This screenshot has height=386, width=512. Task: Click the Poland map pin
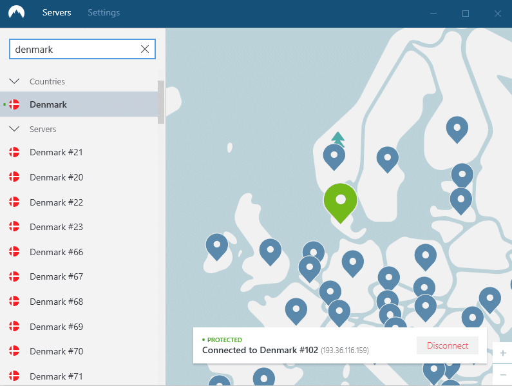coord(426,257)
